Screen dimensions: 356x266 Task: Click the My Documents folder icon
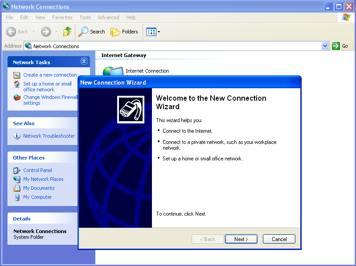pos(16,188)
